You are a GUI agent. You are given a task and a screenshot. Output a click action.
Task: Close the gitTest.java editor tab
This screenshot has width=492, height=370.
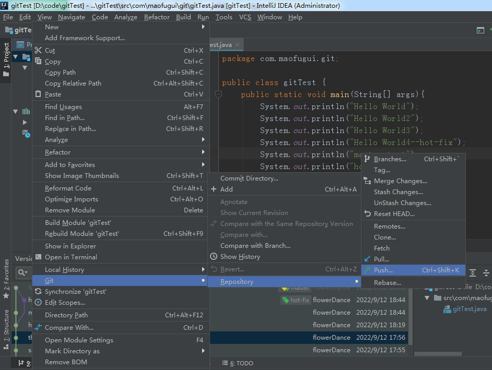(x=237, y=44)
